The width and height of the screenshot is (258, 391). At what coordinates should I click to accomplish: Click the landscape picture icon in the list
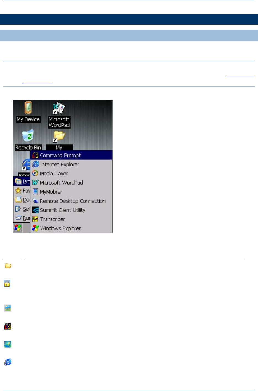point(8,308)
